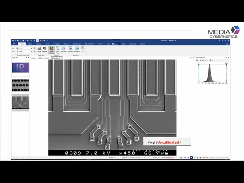
Task: Open the File menu
Action: 14,44
